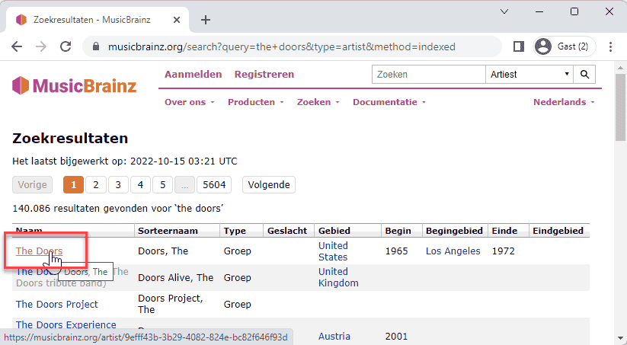The height and width of the screenshot is (345, 627).
Task: Open The Doors Project link
Action: (x=57, y=304)
